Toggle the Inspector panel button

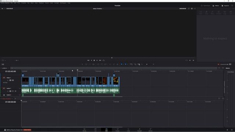(x=225, y=6)
